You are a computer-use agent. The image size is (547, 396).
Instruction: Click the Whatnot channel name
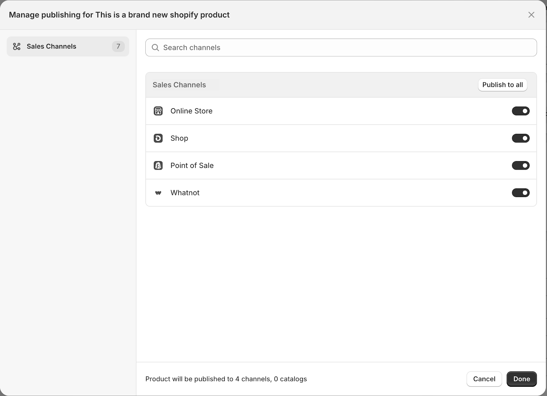[x=185, y=193]
